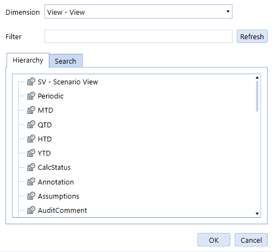Click the Assumptions member icon
Screen dimensions: 272x252
tap(31, 196)
